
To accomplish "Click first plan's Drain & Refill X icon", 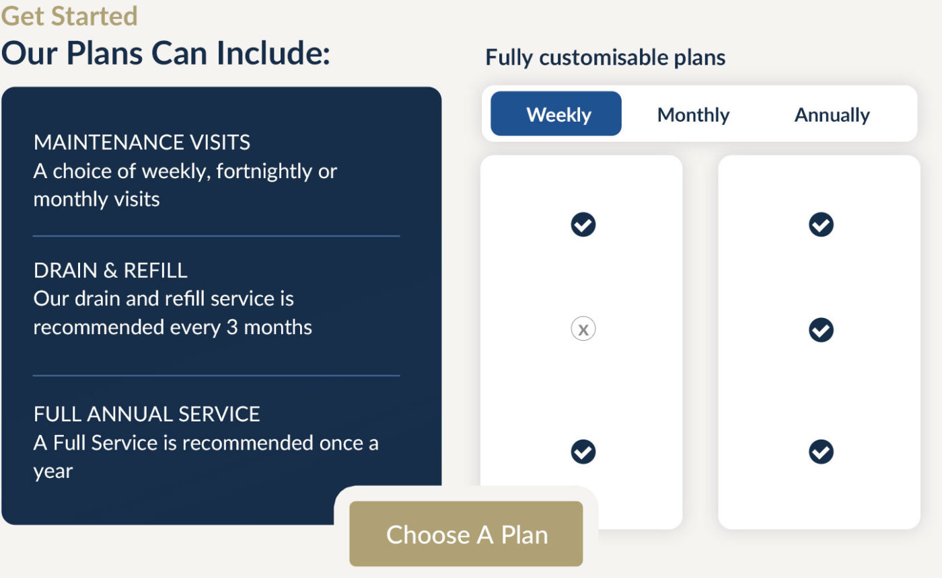I will point(583,329).
